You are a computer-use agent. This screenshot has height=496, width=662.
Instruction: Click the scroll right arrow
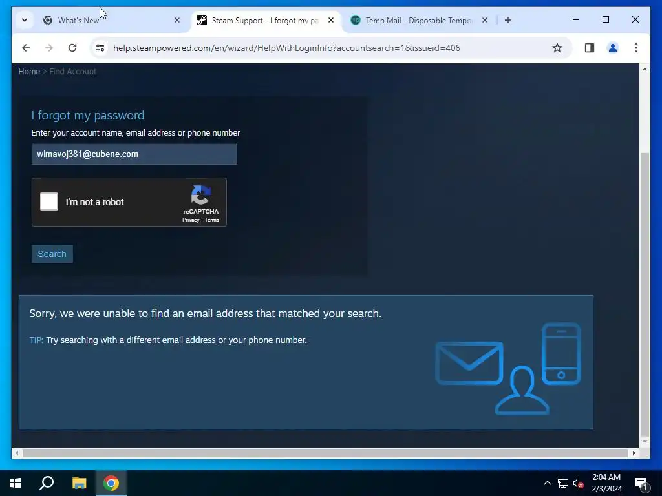coord(634,453)
